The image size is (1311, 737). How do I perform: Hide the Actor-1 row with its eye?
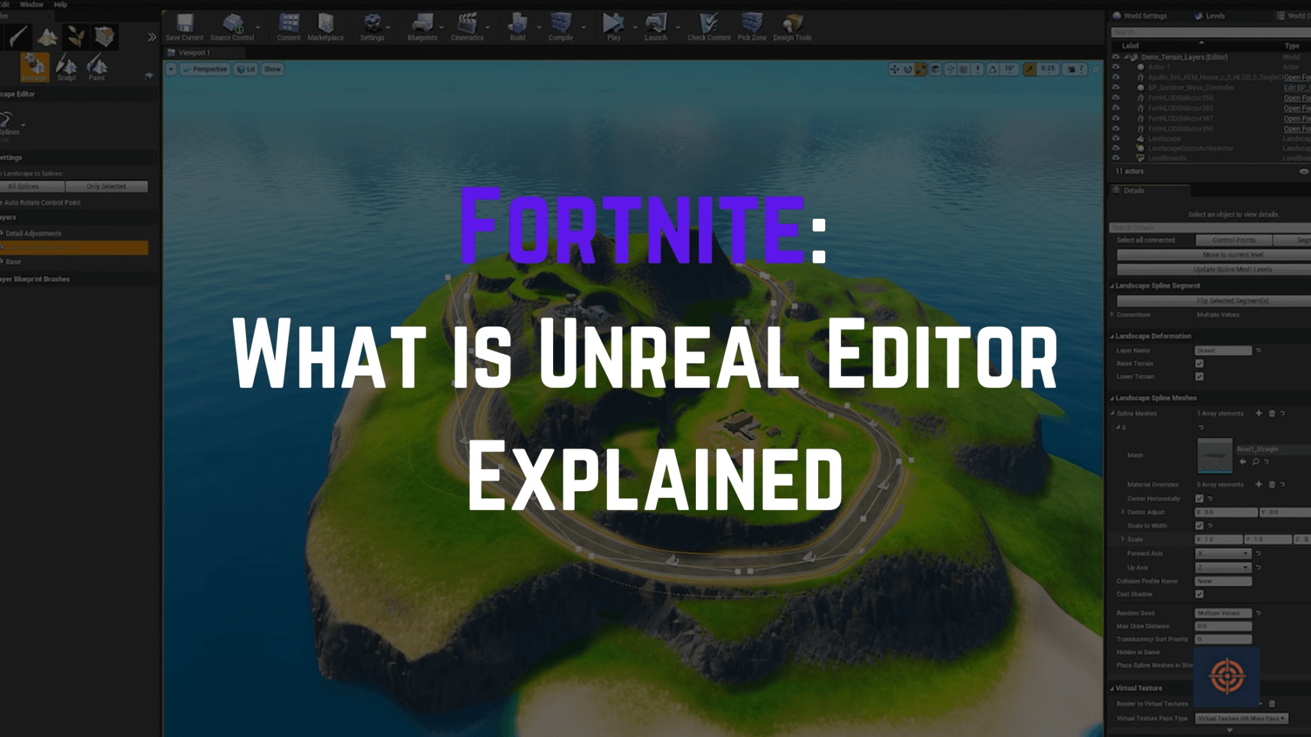coord(1116,67)
